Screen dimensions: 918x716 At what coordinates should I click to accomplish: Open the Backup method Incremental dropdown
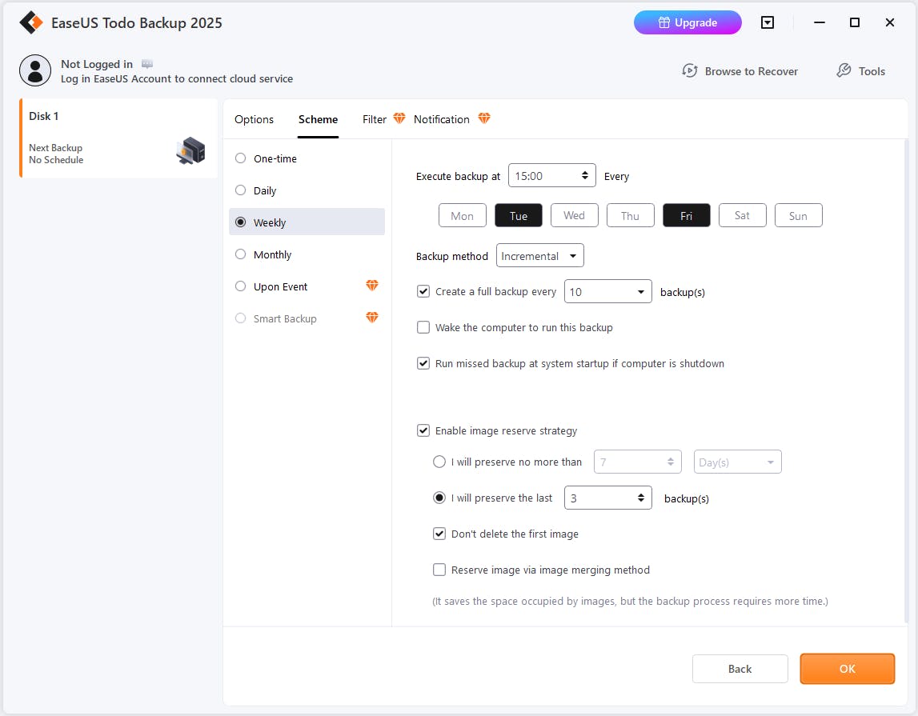click(539, 256)
